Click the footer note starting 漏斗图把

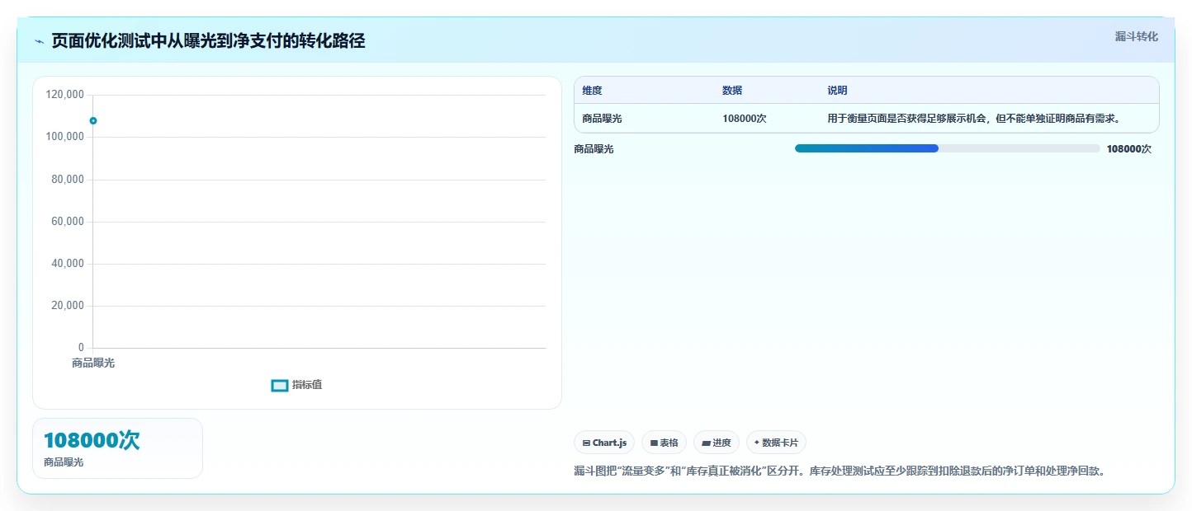pyautogui.click(x=840, y=471)
